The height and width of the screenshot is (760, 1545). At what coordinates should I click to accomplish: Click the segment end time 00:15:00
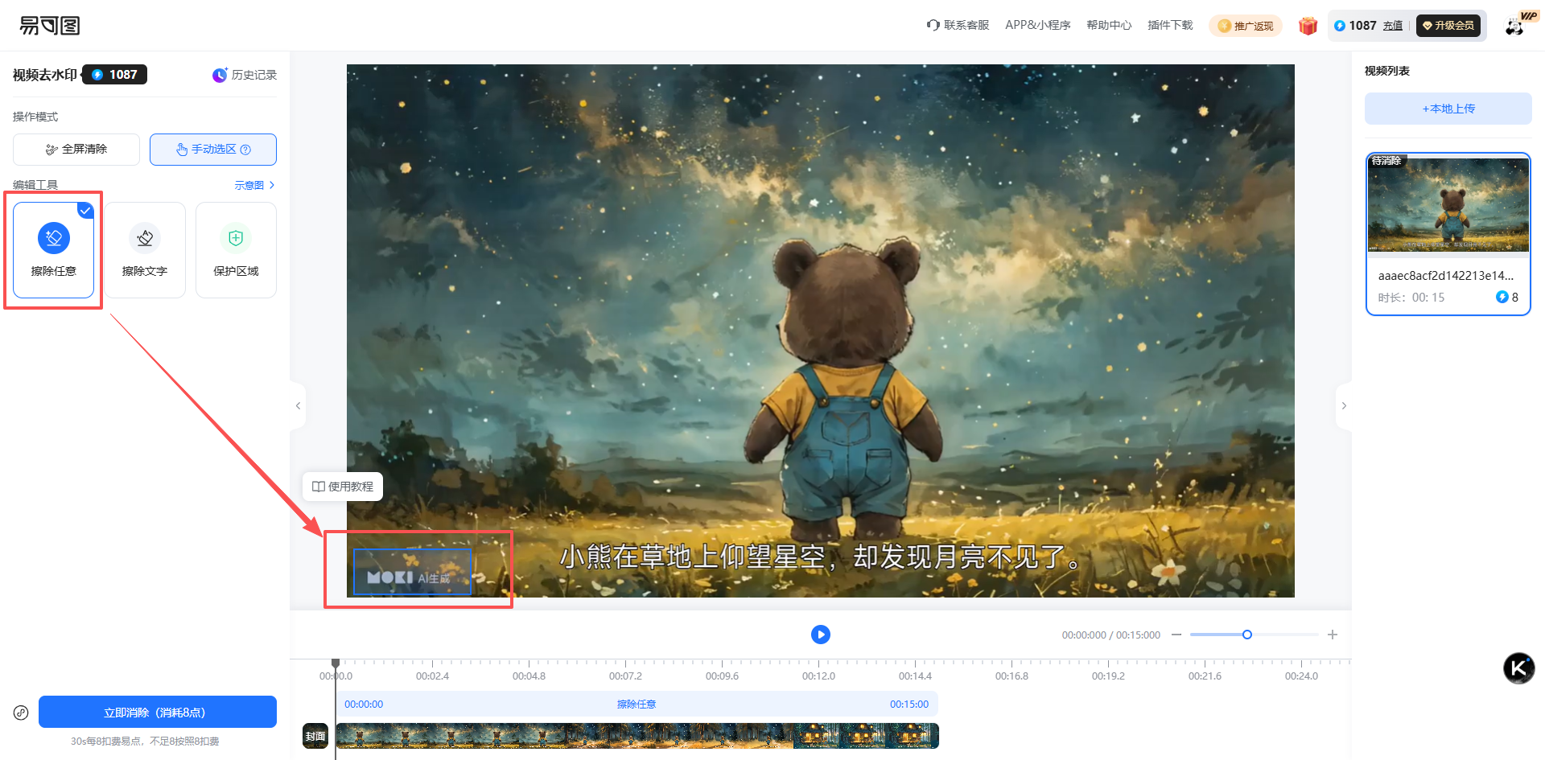[x=909, y=705]
